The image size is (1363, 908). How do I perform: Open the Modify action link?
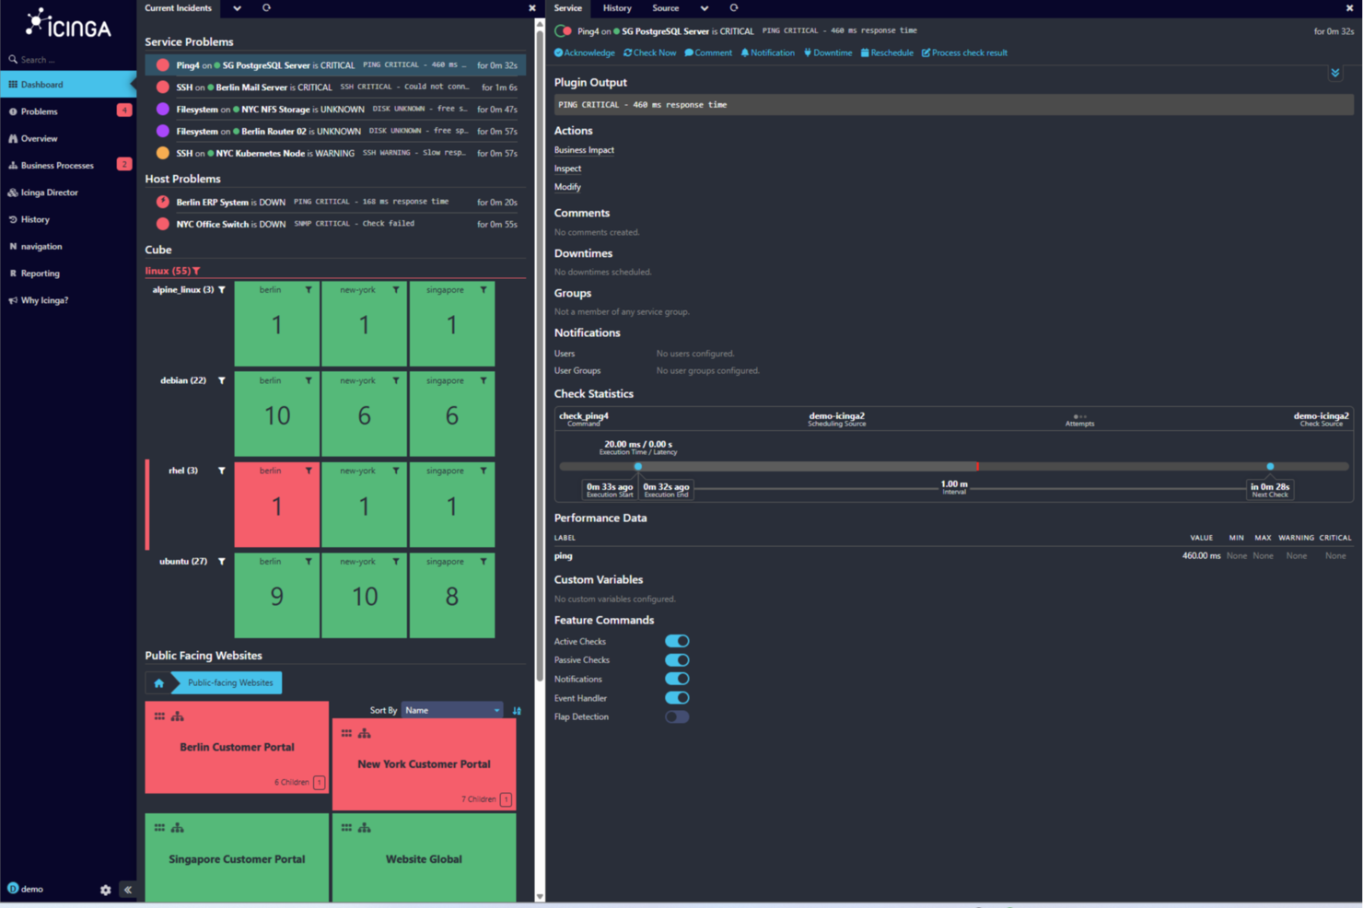tap(567, 187)
